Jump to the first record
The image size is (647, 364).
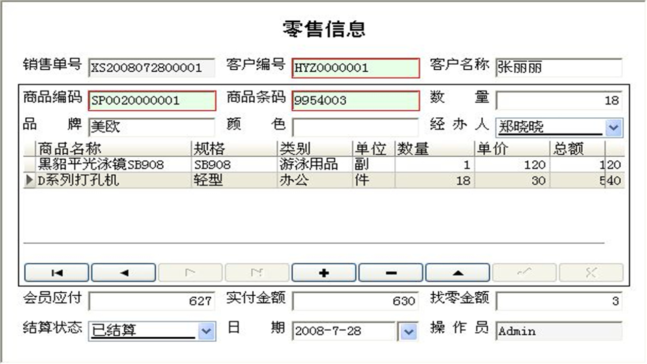[57, 272]
